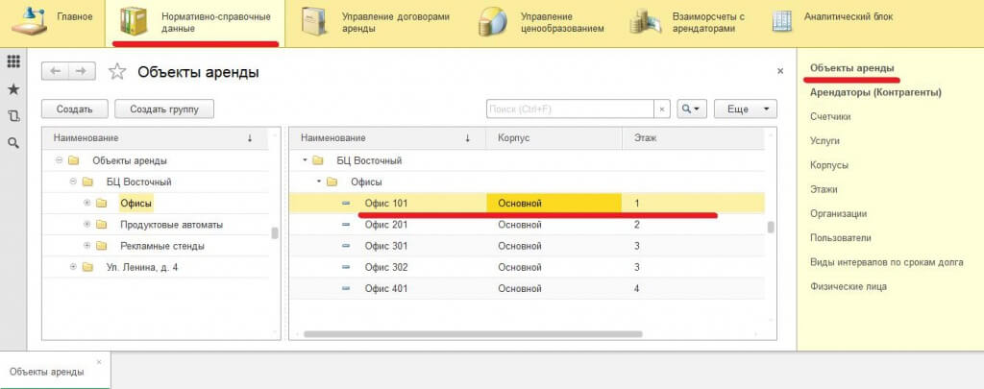Click the folder icon of Рекламные стенды
This screenshot has height=389, width=984.
click(101, 246)
